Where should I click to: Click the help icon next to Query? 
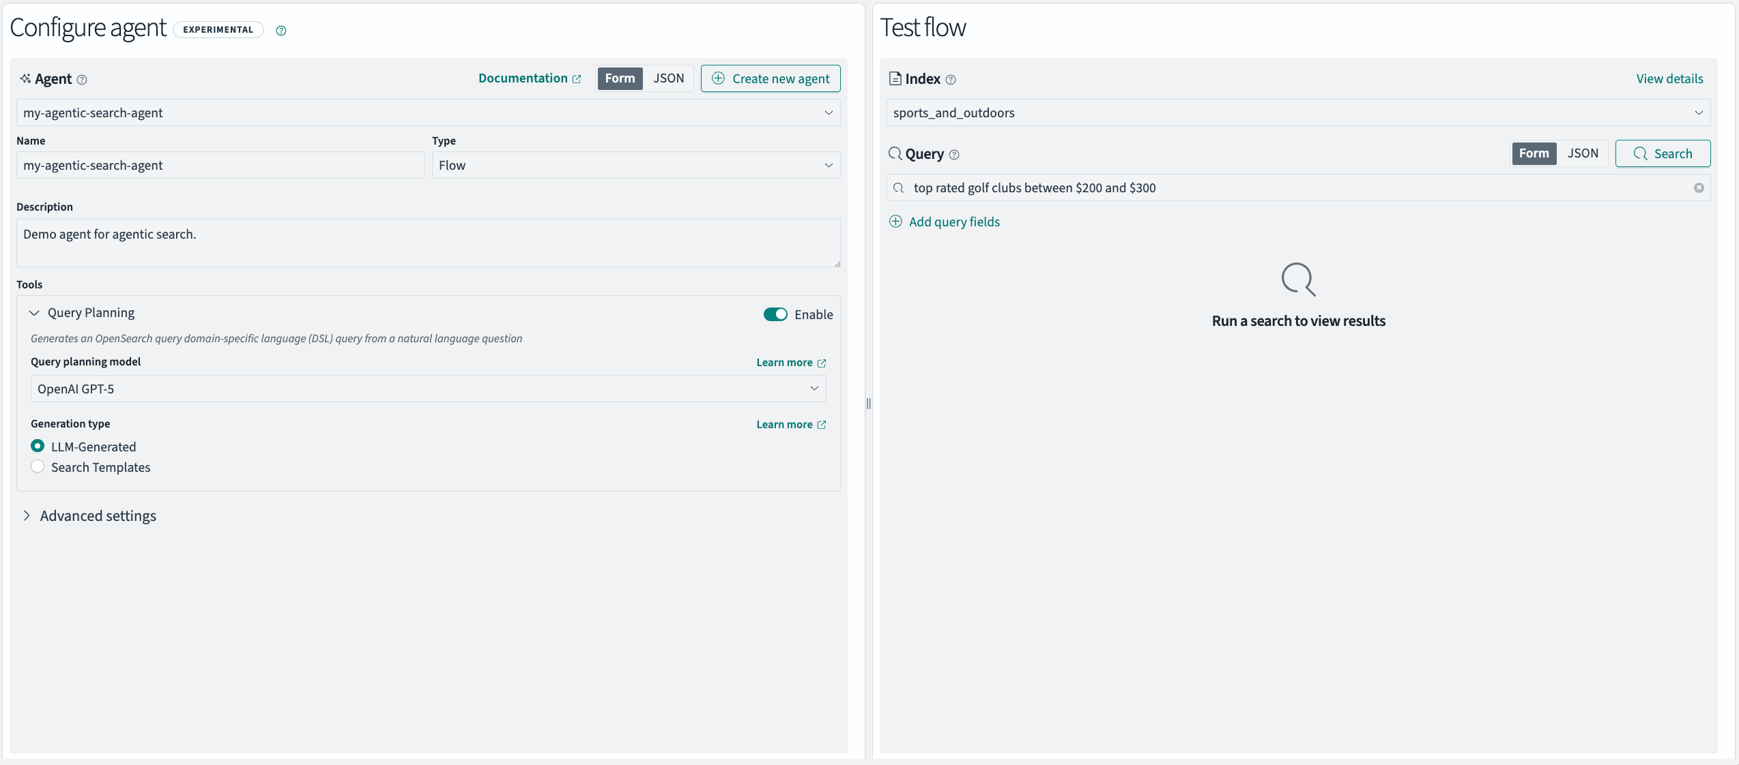pyautogui.click(x=954, y=155)
